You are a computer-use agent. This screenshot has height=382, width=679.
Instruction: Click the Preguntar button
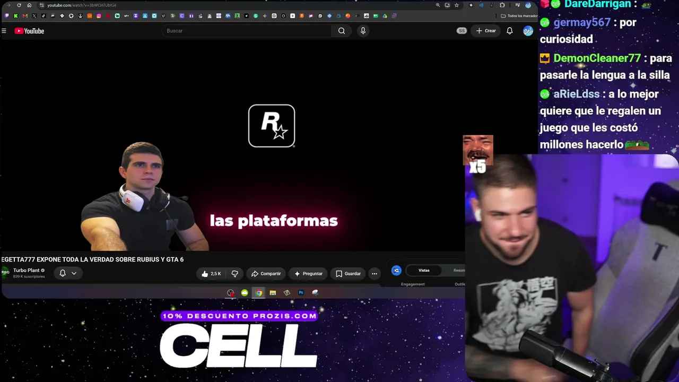308,274
